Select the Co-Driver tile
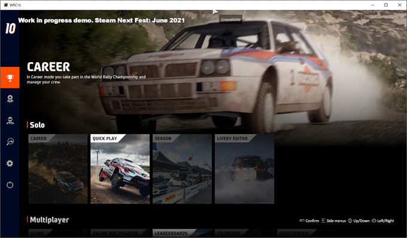 coord(245,233)
